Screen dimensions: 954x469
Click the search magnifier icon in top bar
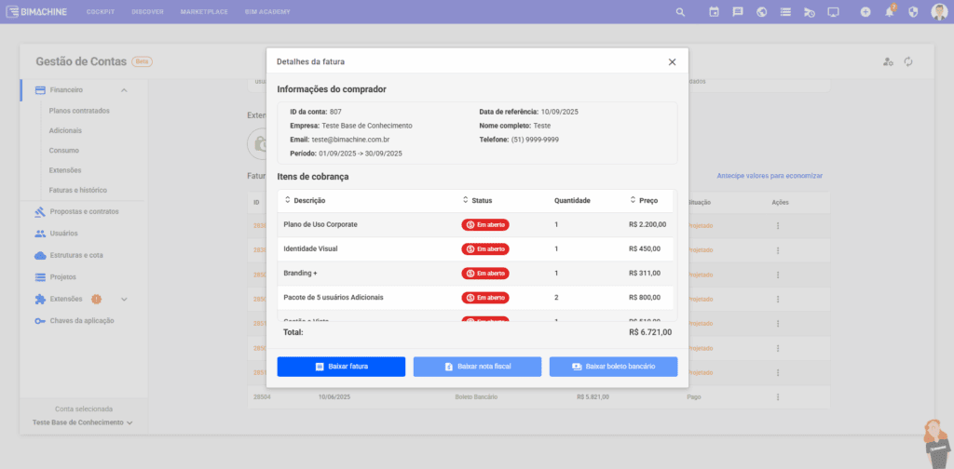tap(680, 12)
